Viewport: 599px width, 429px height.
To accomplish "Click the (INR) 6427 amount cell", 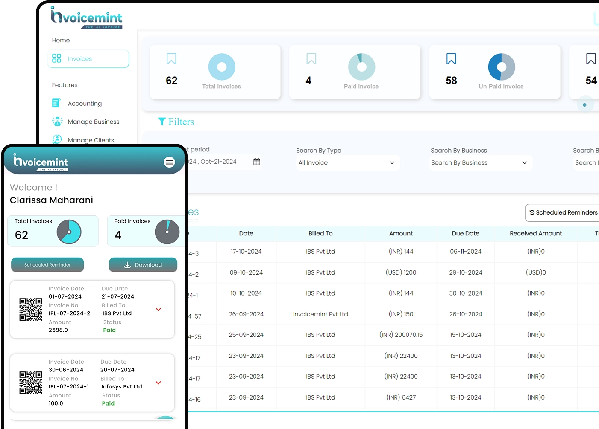I will tap(401, 397).
